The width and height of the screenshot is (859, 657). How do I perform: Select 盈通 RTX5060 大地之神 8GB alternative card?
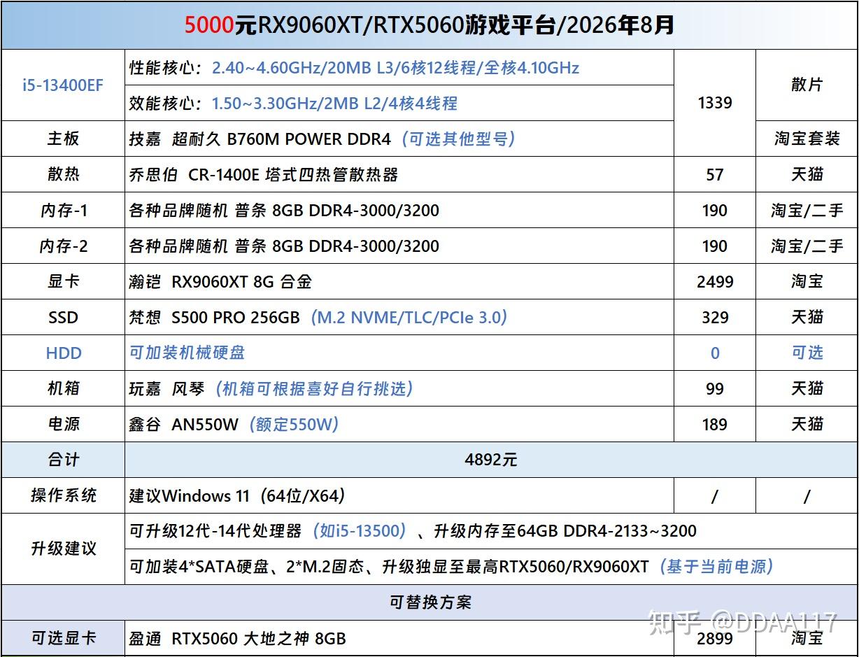[399, 638]
